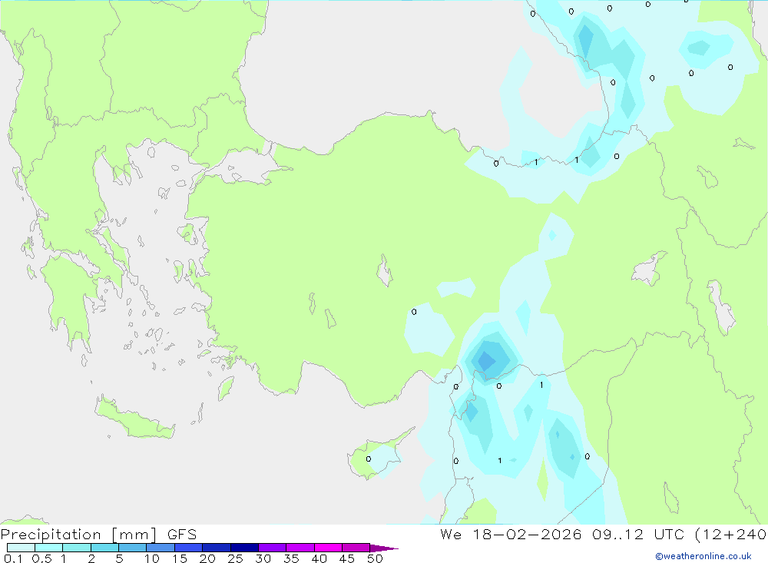Click the '25' legend scale label
The height and width of the screenshot is (563, 768).
[235, 558]
